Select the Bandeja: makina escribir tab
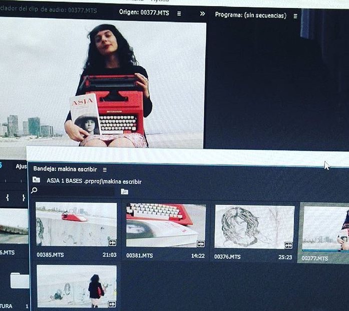 tap(65, 169)
